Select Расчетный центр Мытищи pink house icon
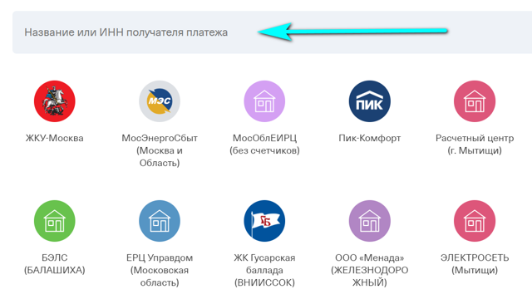 point(475,101)
